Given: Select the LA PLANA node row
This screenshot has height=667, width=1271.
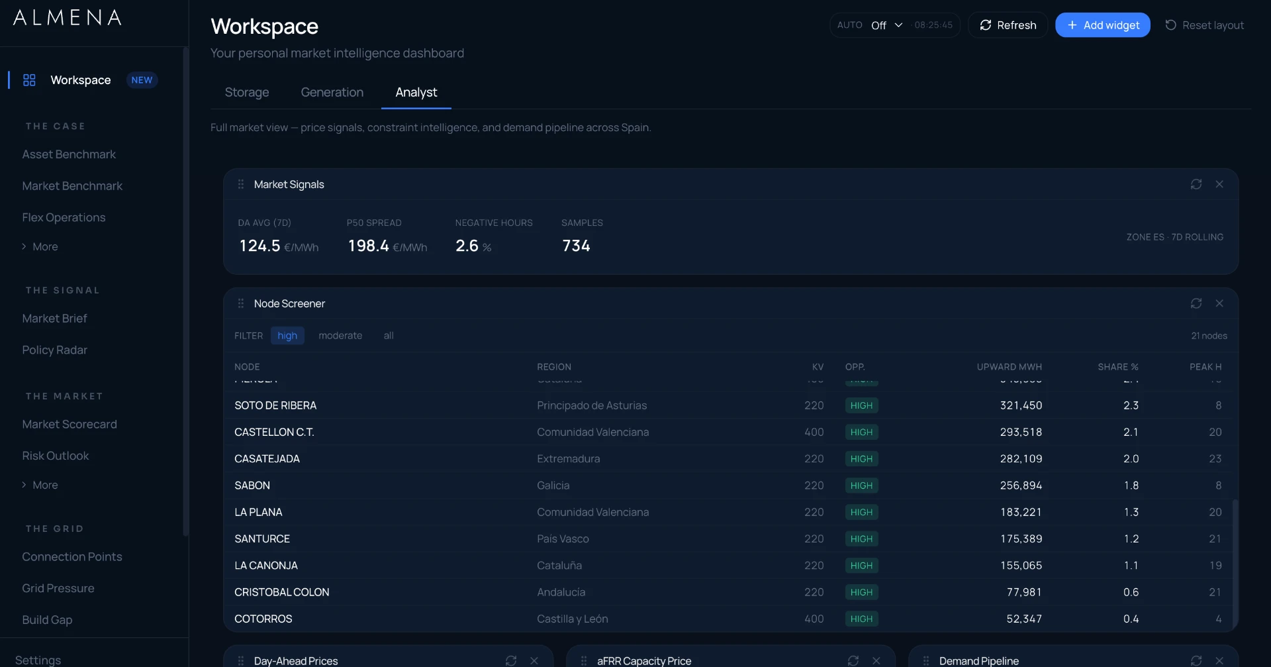Looking at the screenshot, I should (728, 512).
